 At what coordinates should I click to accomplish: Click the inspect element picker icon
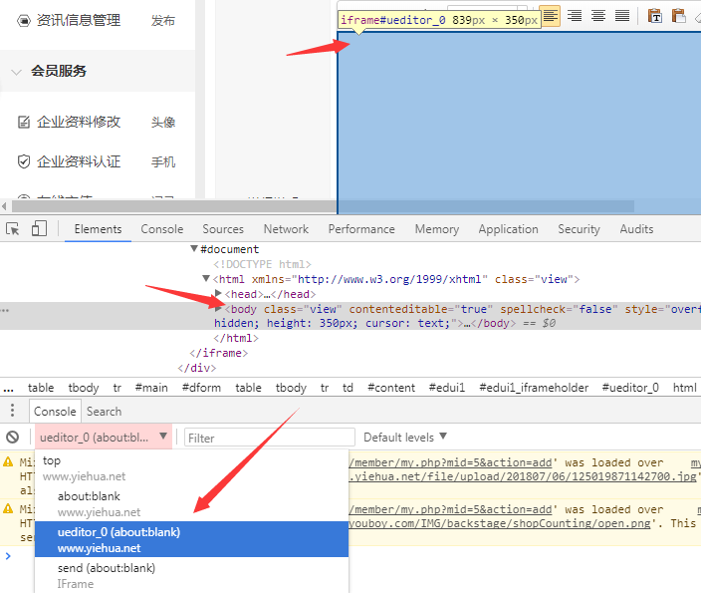pos(13,229)
